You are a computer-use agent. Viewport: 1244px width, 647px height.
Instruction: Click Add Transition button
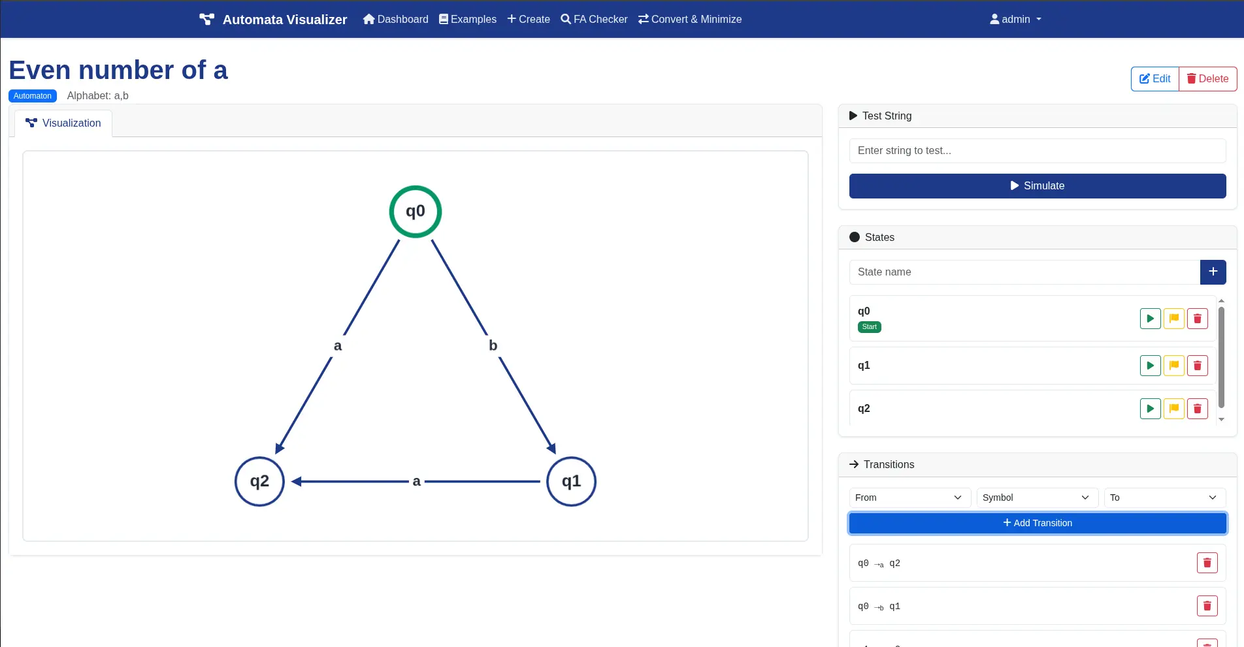(x=1038, y=523)
